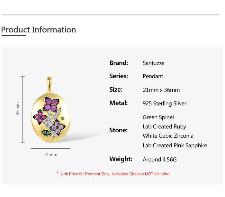Click the 36 mm height dimension label
The height and width of the screenshot is (197, 225).
pyautogui.click(x=18, y=109)
